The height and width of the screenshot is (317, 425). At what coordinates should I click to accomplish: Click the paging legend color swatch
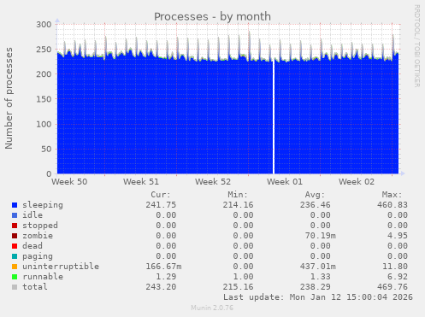coord(15,256)
